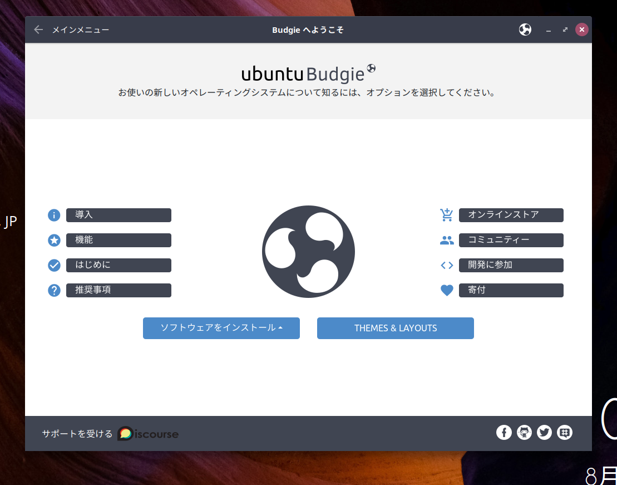
Task: Click the shopping cart icon beside オンラインストア
Action: coord(447,215)
